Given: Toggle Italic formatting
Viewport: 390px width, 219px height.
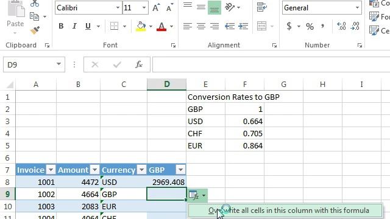Looking at the screenshot, I should tap(74, 26).
